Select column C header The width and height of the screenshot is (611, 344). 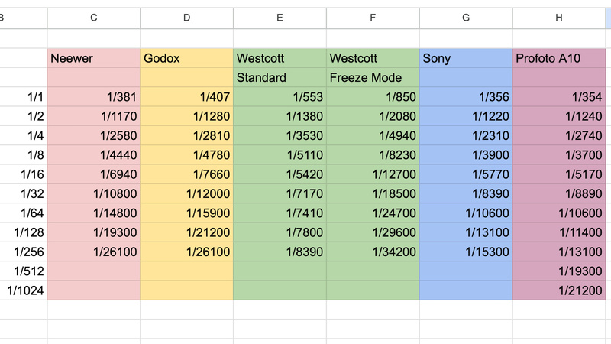pos(94,18)
